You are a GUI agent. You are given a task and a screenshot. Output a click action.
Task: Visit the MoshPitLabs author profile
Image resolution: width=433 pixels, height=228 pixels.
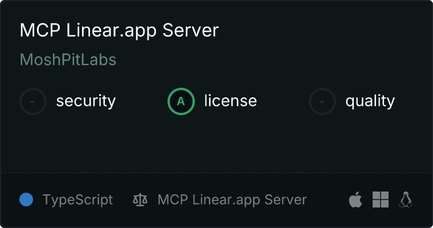click(x=68, y=60)
